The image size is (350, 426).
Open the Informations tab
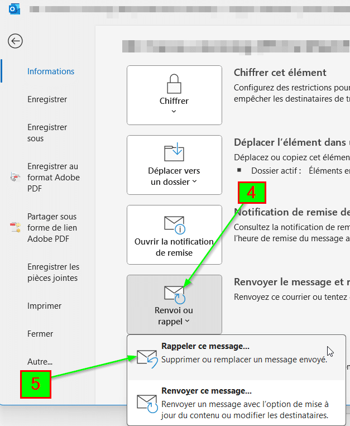click(x=51, y=71)
